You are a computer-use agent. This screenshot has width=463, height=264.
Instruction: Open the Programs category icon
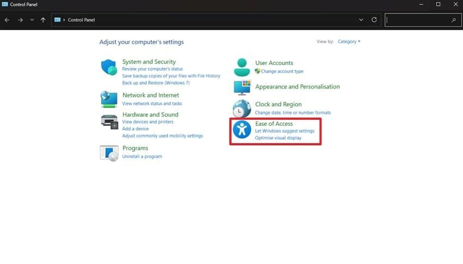pyautogui.click(x=109, y=153)
